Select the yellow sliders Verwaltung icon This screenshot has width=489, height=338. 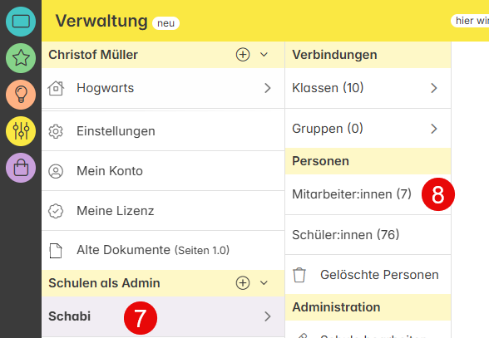(21, 131)
